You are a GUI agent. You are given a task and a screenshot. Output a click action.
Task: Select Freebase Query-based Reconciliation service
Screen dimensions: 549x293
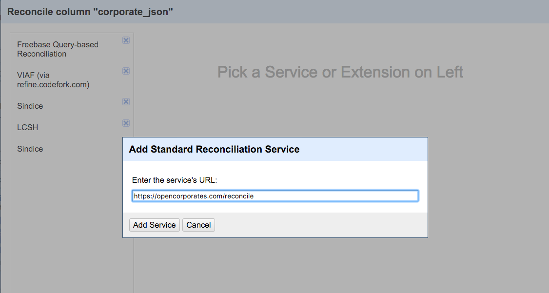58,49
